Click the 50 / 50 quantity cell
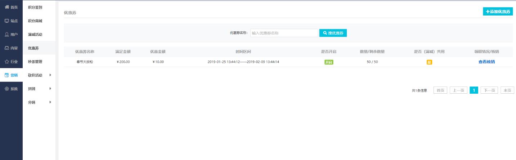 (x=372, y=62)
